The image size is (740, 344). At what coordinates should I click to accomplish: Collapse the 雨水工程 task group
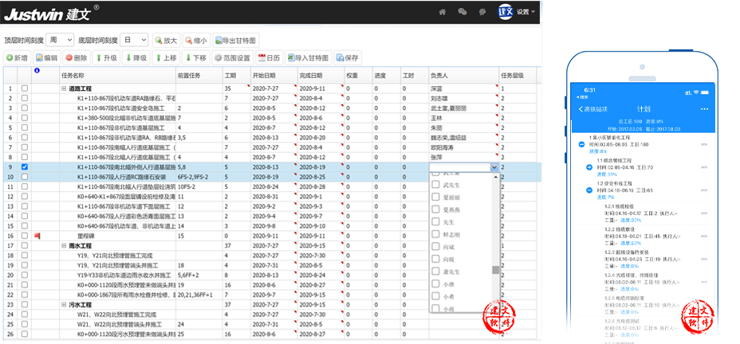click(64, 246)
